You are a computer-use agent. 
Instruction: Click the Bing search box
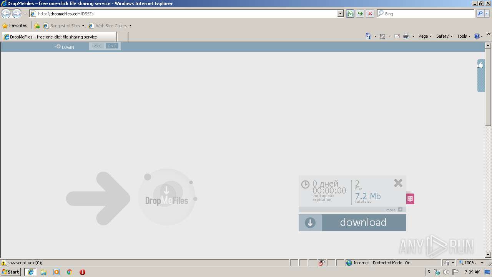426,13
